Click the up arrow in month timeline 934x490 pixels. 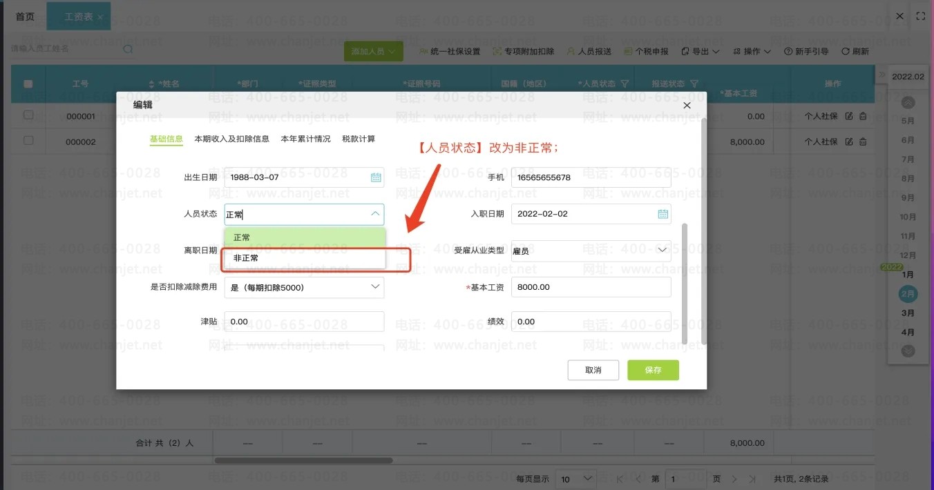pos(908,103)
